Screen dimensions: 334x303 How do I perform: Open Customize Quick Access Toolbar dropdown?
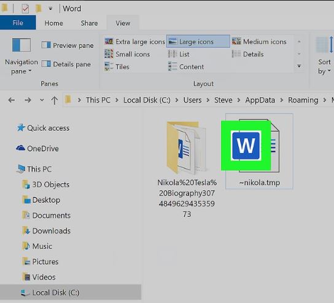(x=50, y=9)
